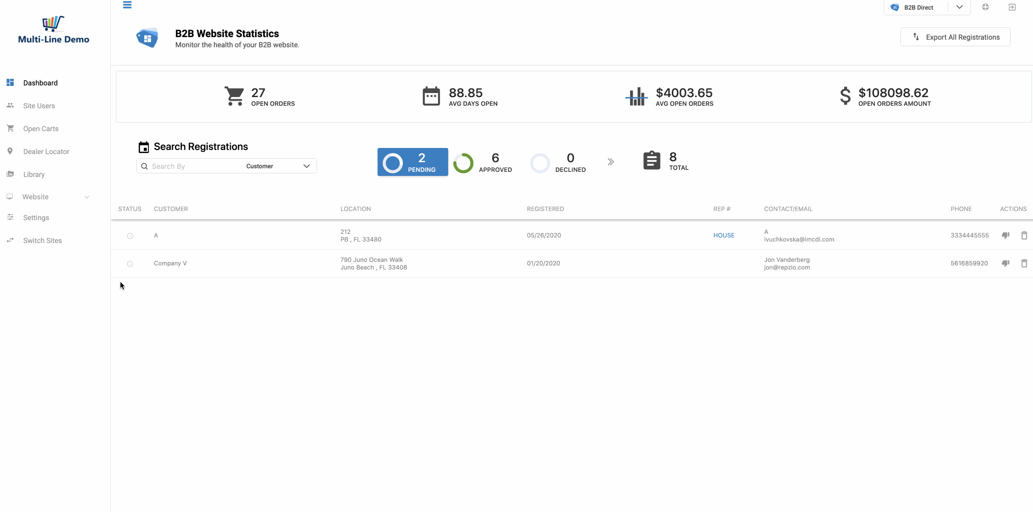Open Settings in sidebar
Screen dimensions: 1033x512
[36, 218]
